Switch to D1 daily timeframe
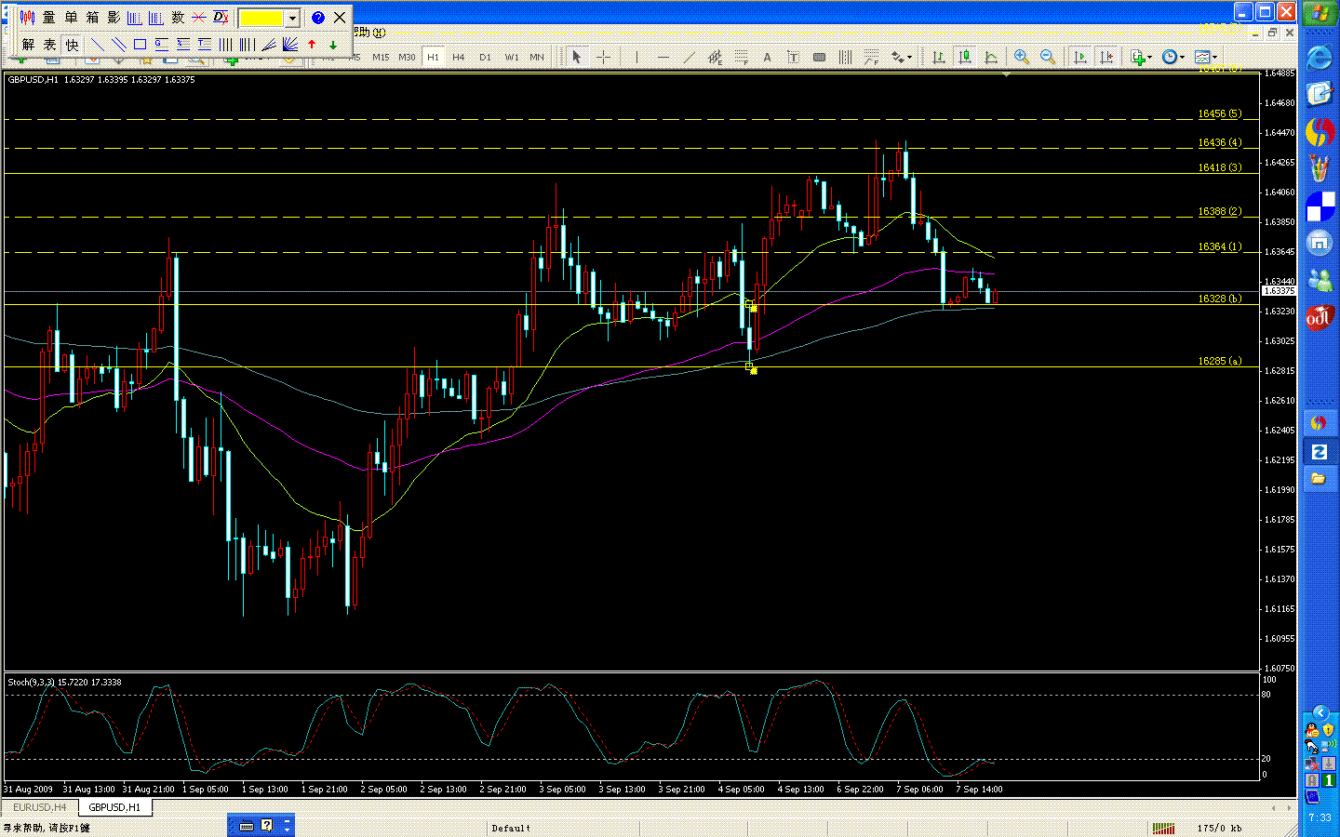The height and width of the screenshot is (837, 1340). pyautogui.click(x=485, y=58)
